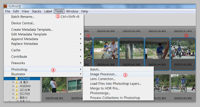Choose Create Metadata Template
The image size is (200, 107).
(44, 30)
